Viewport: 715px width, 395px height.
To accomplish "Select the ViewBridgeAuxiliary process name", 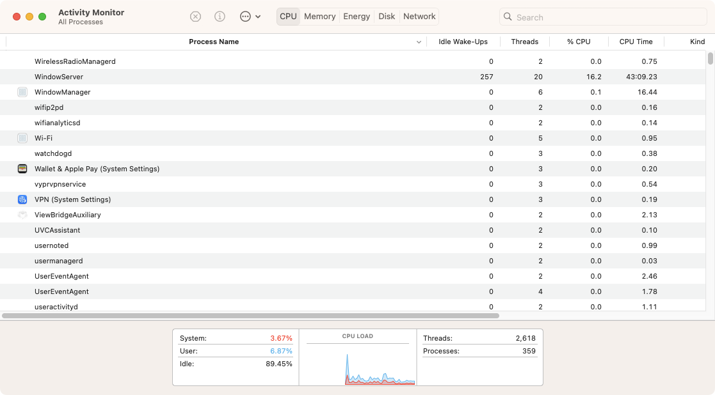I will pos(67,215).
